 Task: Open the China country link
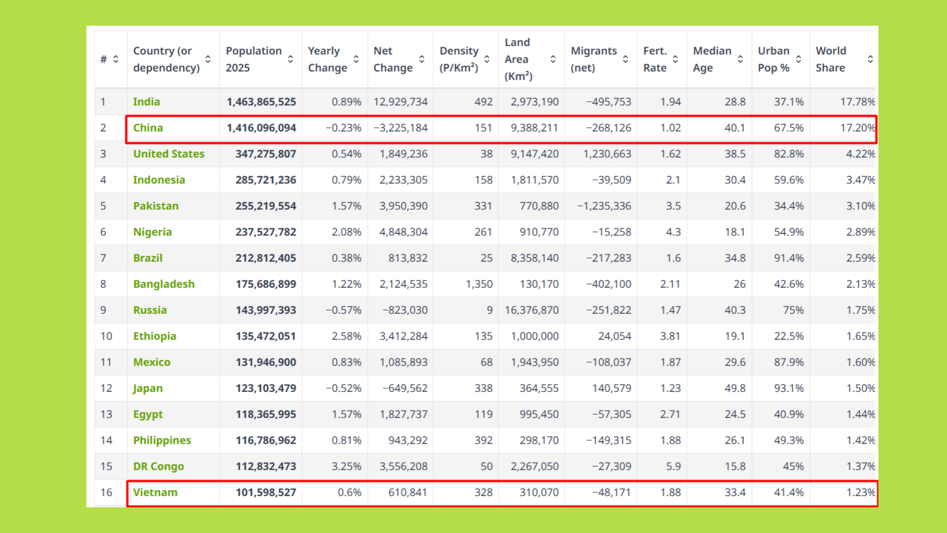coord(148,128)
